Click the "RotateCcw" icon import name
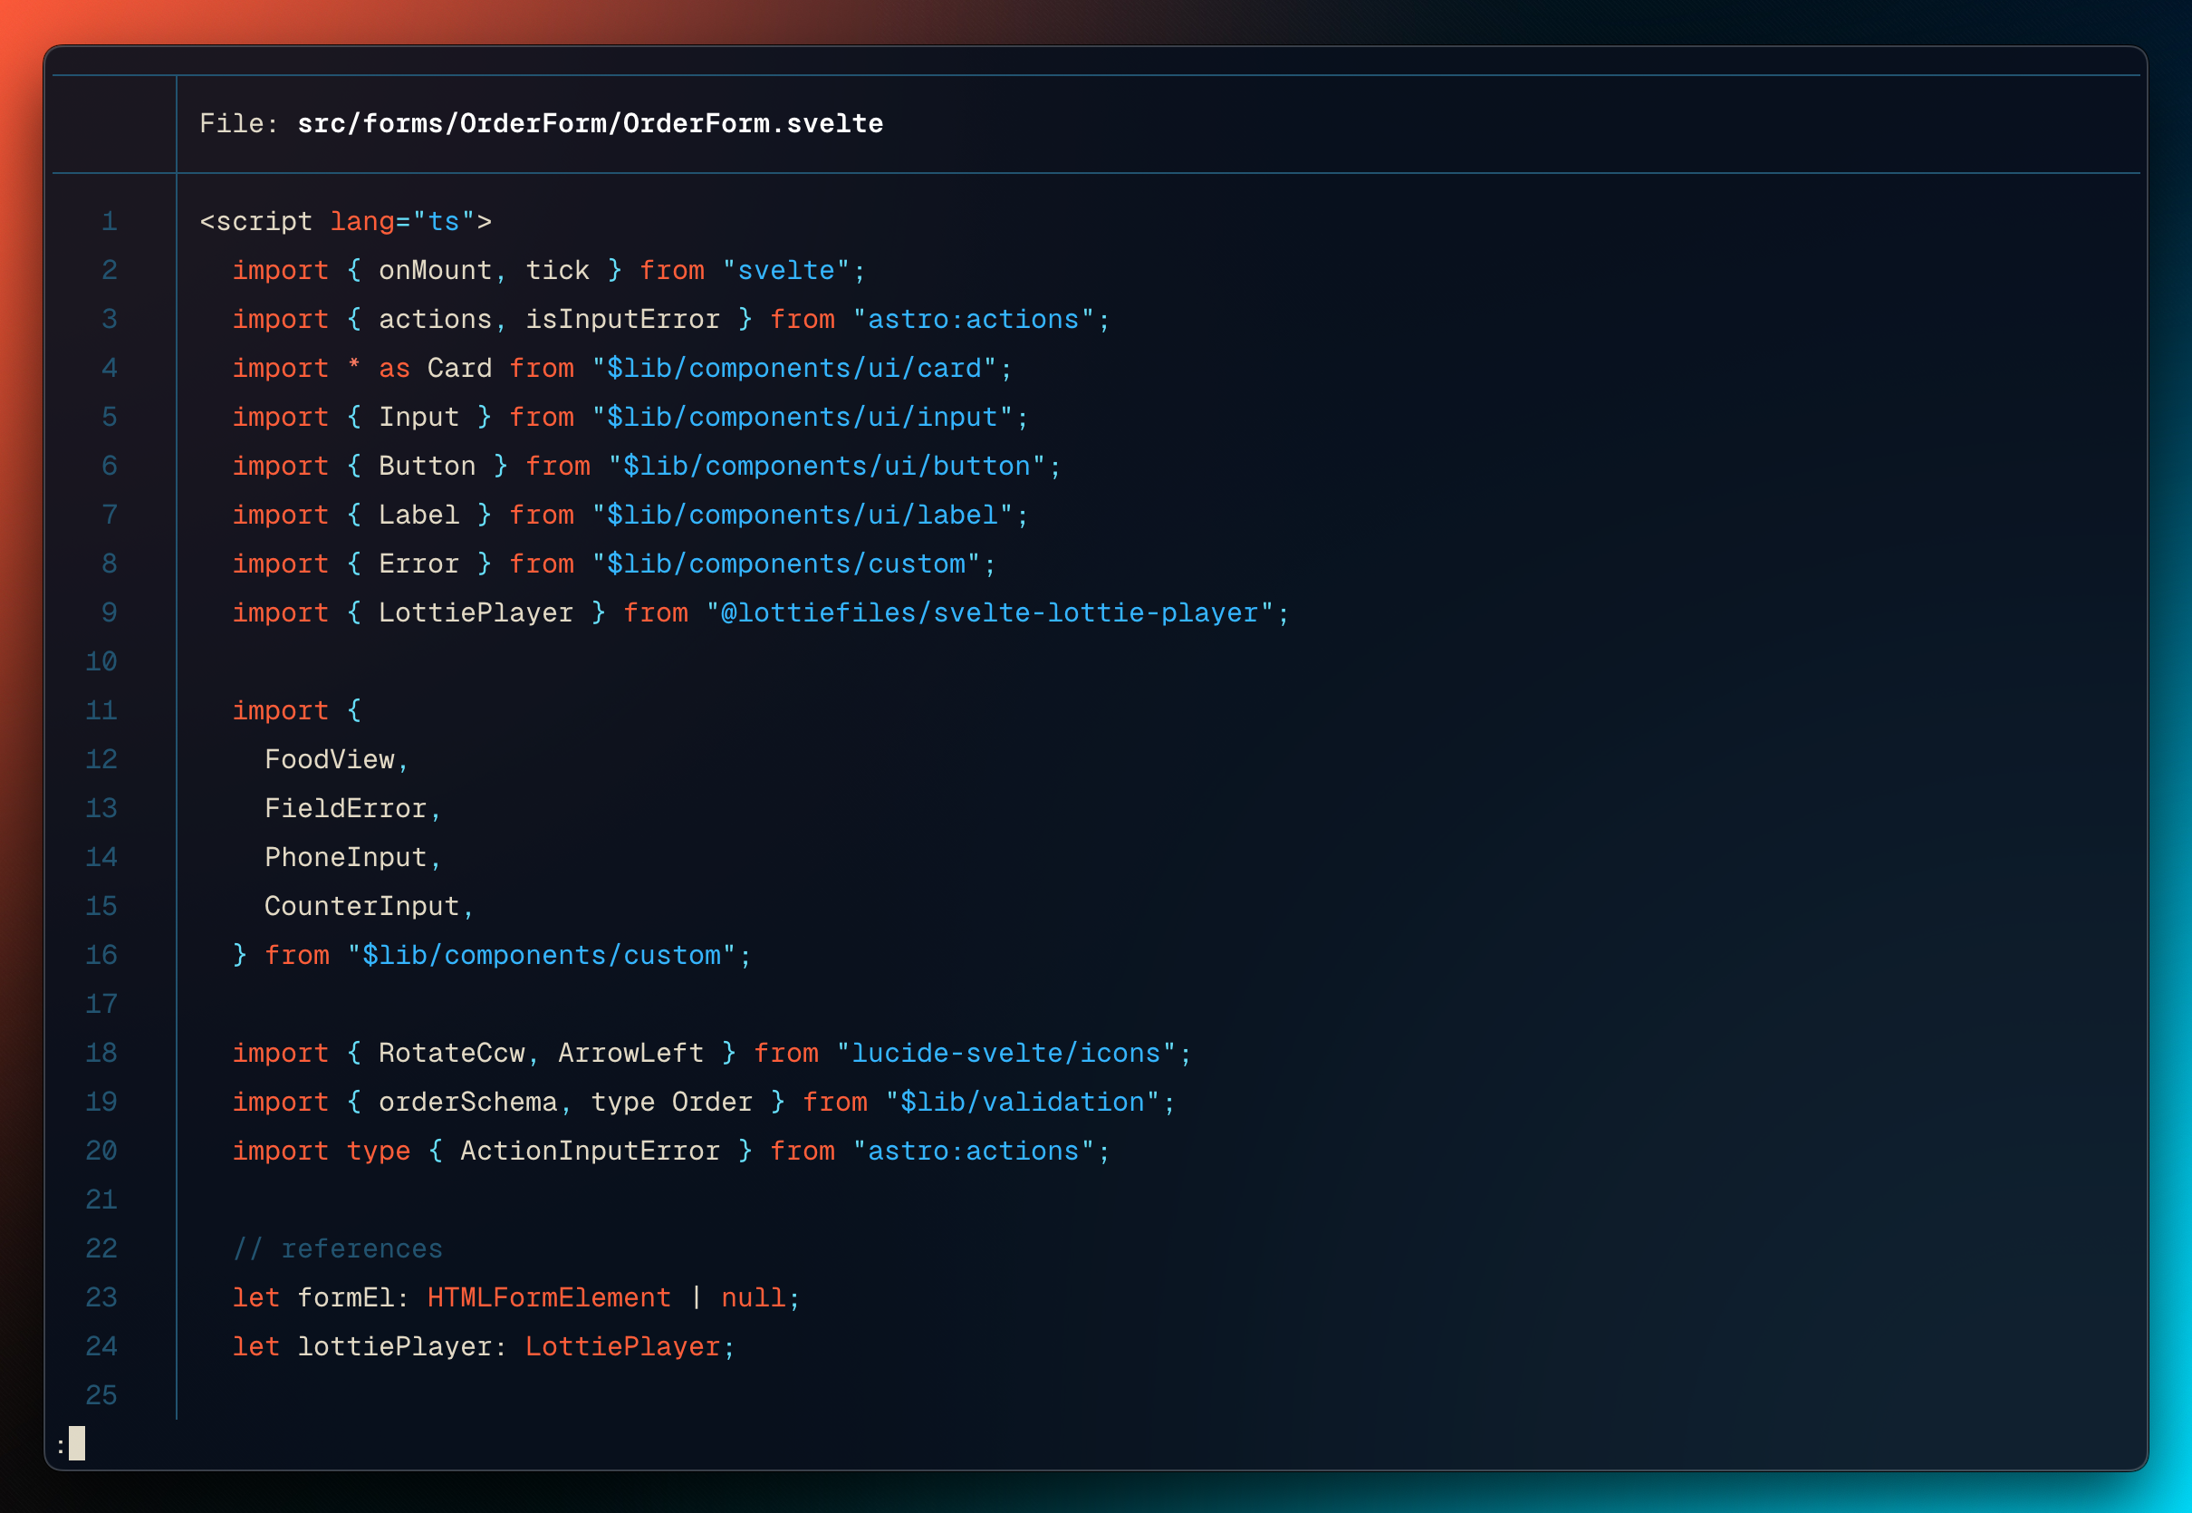This screenshot has height=1513, width=2192. (452, 1054)
